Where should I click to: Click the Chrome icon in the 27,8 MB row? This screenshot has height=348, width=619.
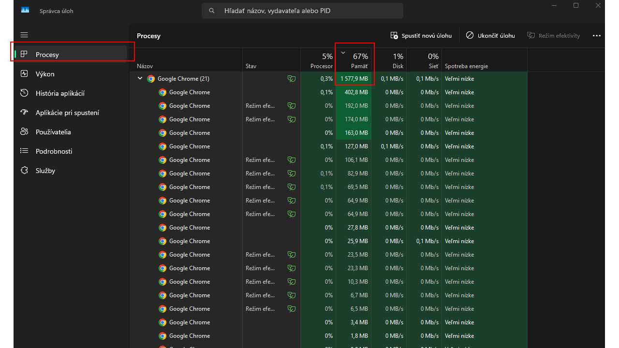coord(162,228)
